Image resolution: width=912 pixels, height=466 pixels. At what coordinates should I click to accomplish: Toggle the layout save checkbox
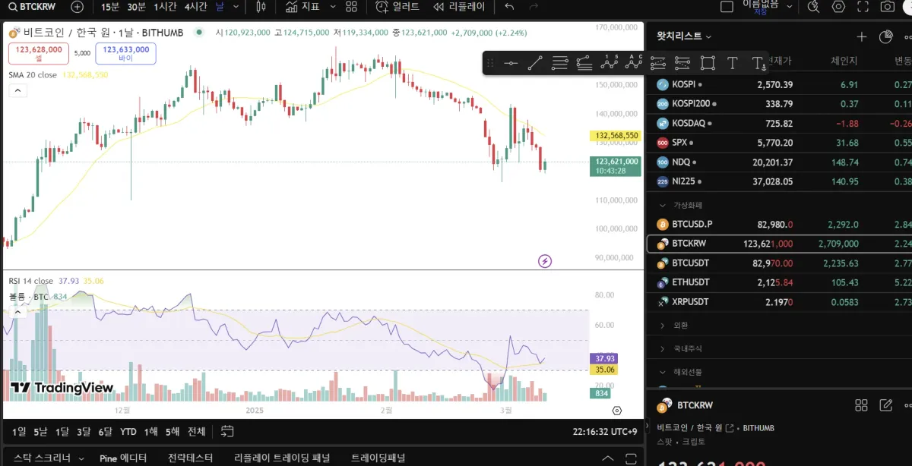727,7
